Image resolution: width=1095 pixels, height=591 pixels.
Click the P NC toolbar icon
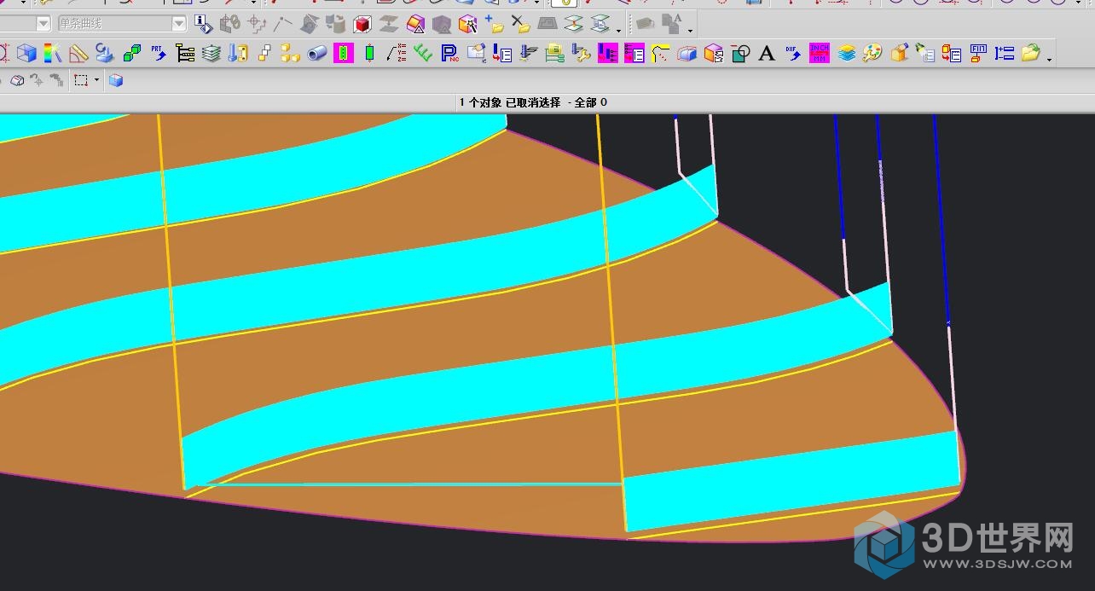point(449,54)
